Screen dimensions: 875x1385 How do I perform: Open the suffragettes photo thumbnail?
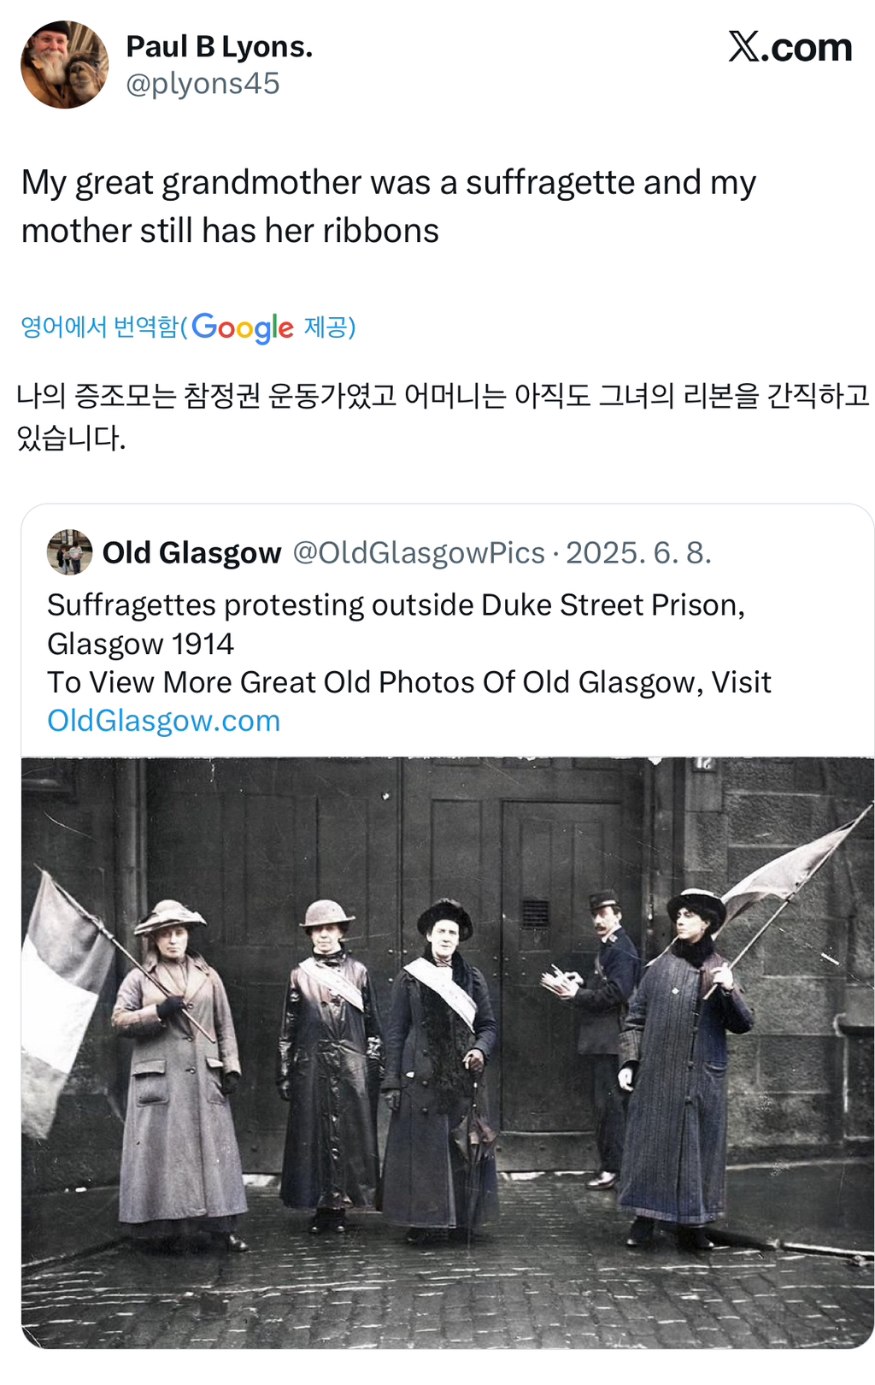tap(448, 1052)
